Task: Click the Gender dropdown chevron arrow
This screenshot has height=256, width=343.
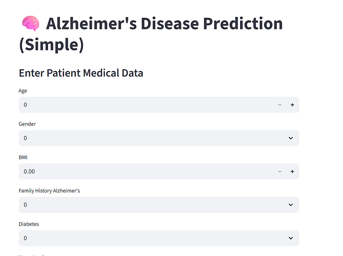Action: point(291,138)
